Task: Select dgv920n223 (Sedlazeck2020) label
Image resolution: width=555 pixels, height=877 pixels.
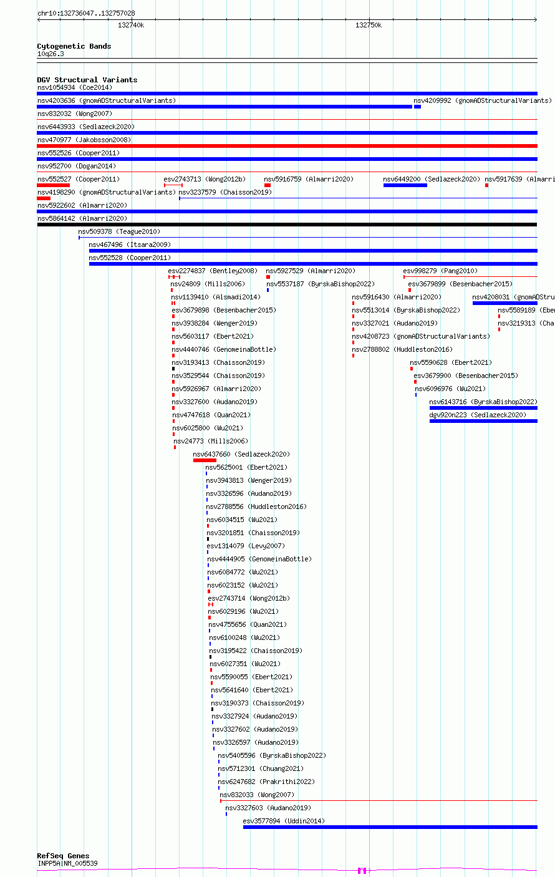Action: (478, 415)
